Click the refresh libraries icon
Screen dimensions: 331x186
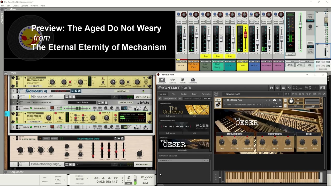point(160,98)
